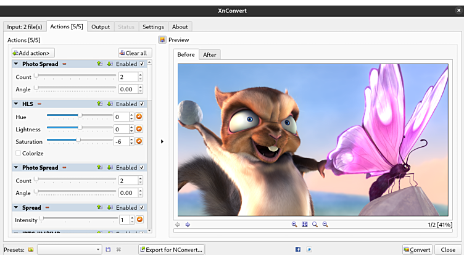Collapse the HLS section
The width and height of the screenshot is (464, 261).
[16, 104]
